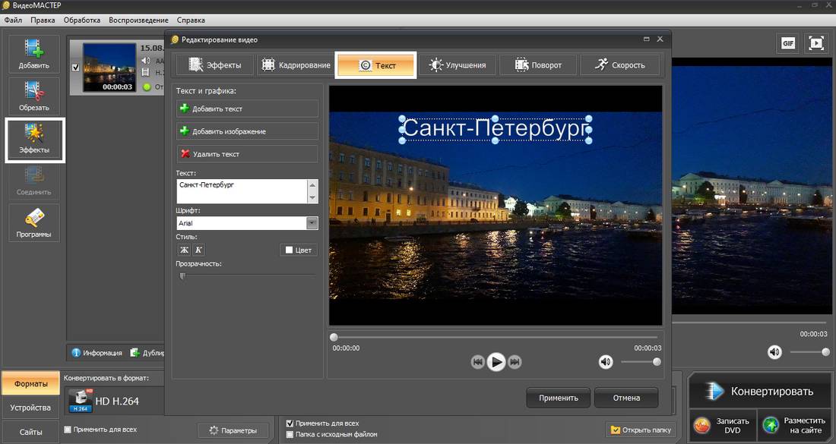Switch to the Кадрирование tab
836x444 pixels.
click(296, 65)
